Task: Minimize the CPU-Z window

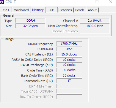Action: click(84, 2)
